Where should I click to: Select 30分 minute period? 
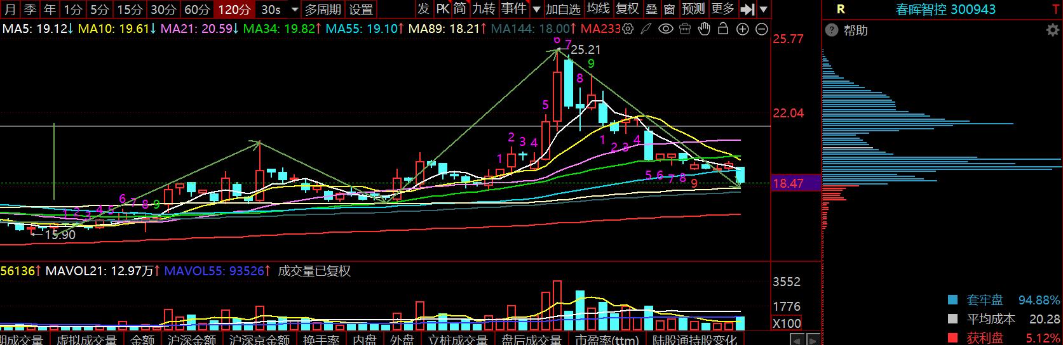pyautogui.click(x=164, y=10)
